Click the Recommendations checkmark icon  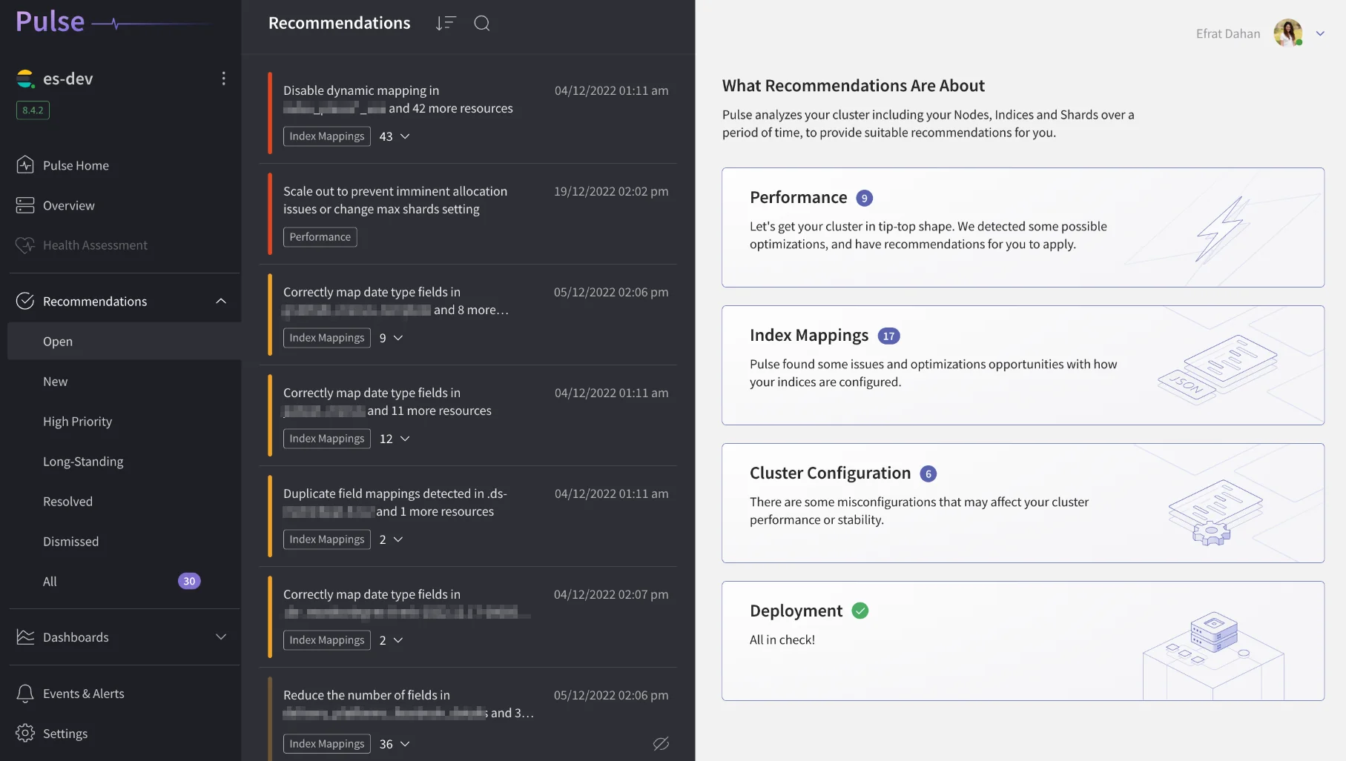(25, 301)
